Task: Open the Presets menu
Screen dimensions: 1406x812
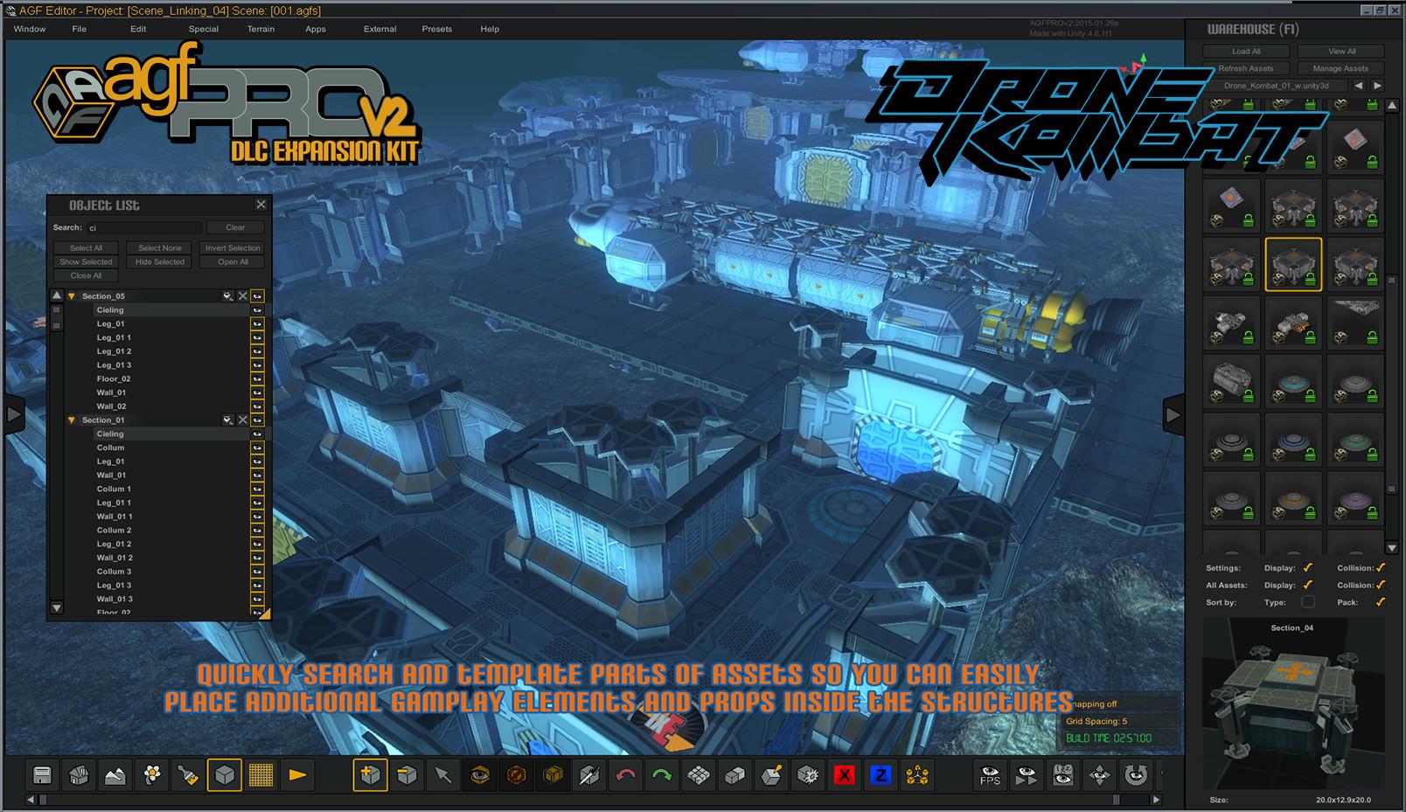Action: click(436, 29)
